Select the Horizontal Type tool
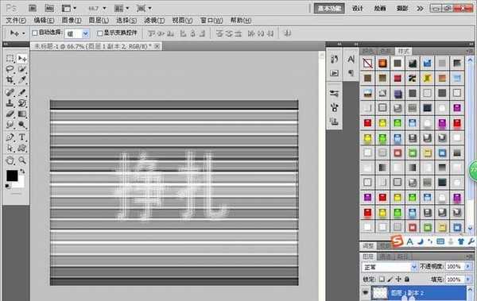477x301 pixels. (x=22, y=137)
